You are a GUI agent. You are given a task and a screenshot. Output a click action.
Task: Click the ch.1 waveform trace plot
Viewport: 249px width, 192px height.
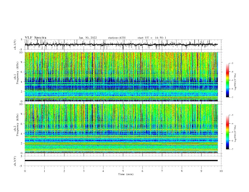pos(121,45)
